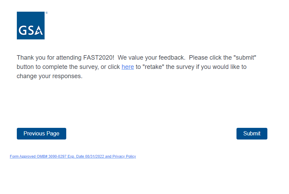Image resolution: width=289 pixels, height=194 pixels.
Task: Open the Form Approved OMB footer link
Action: [73, 156]
